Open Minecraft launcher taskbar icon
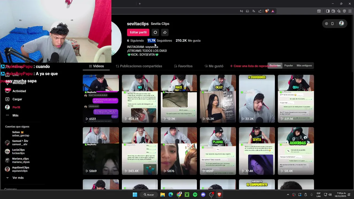 tap(187, 195)
